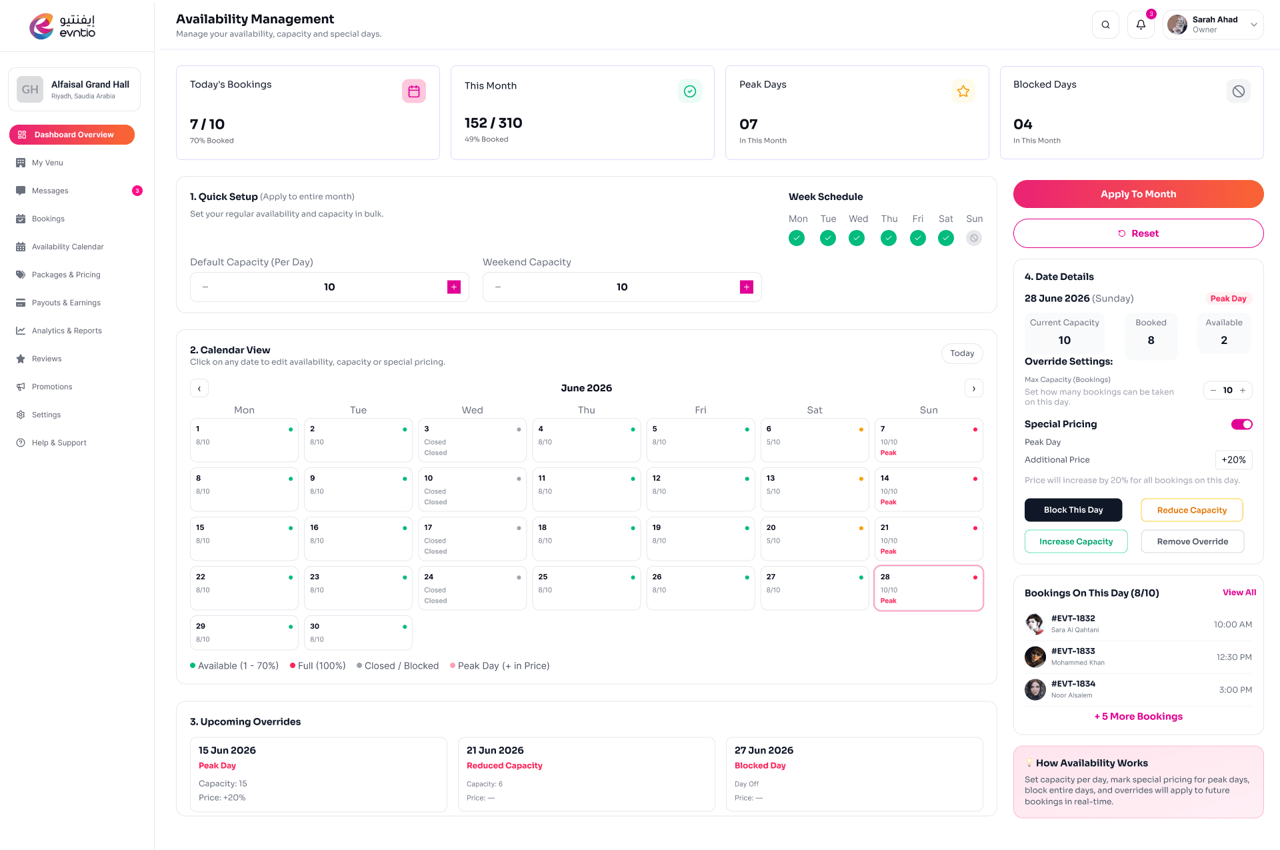The width and height of the screenshot is (1280, 850).
Task: Select June 28 highlighted date cell
Action: 928,588
